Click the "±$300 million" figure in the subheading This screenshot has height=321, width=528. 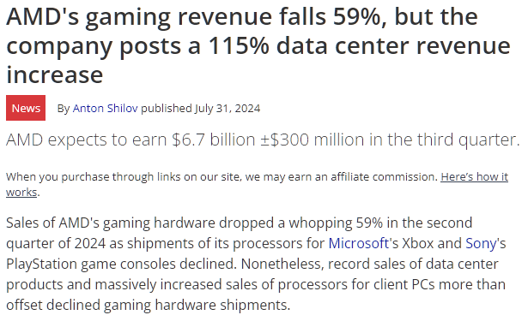point(312,140)
